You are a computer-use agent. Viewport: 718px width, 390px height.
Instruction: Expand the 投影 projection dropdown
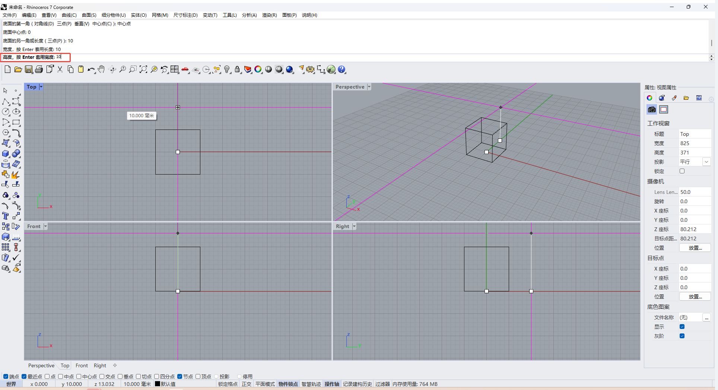(706, 162)
